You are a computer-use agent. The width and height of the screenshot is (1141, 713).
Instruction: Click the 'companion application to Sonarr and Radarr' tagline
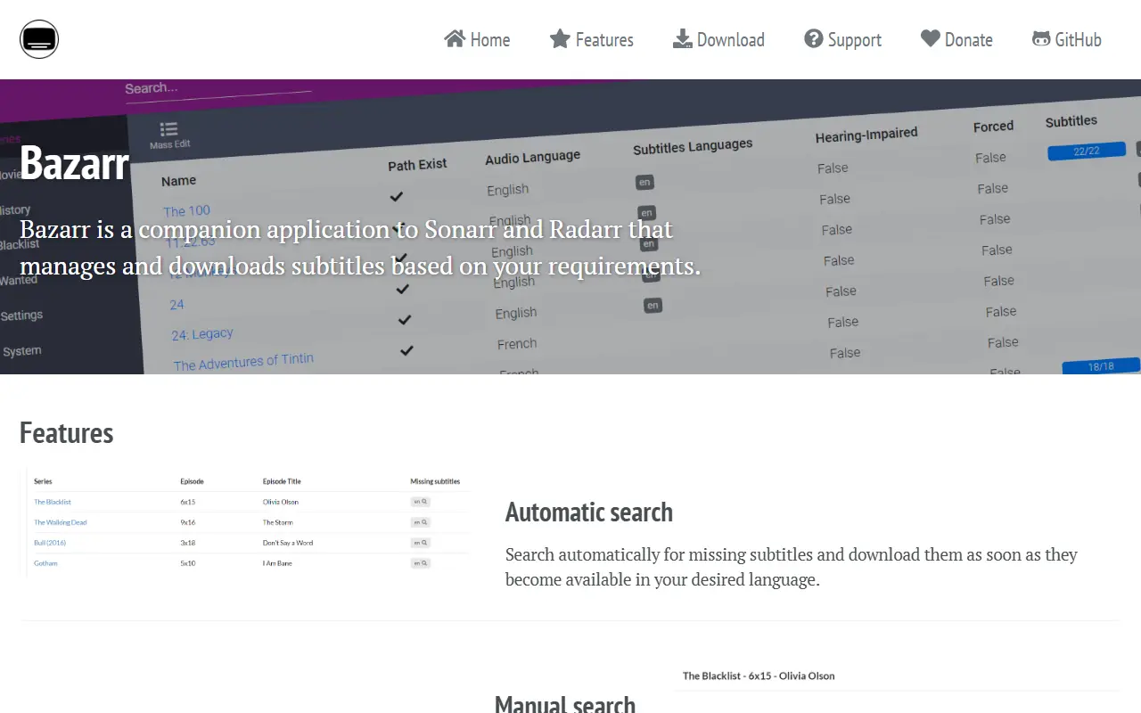tap(360, 247)
